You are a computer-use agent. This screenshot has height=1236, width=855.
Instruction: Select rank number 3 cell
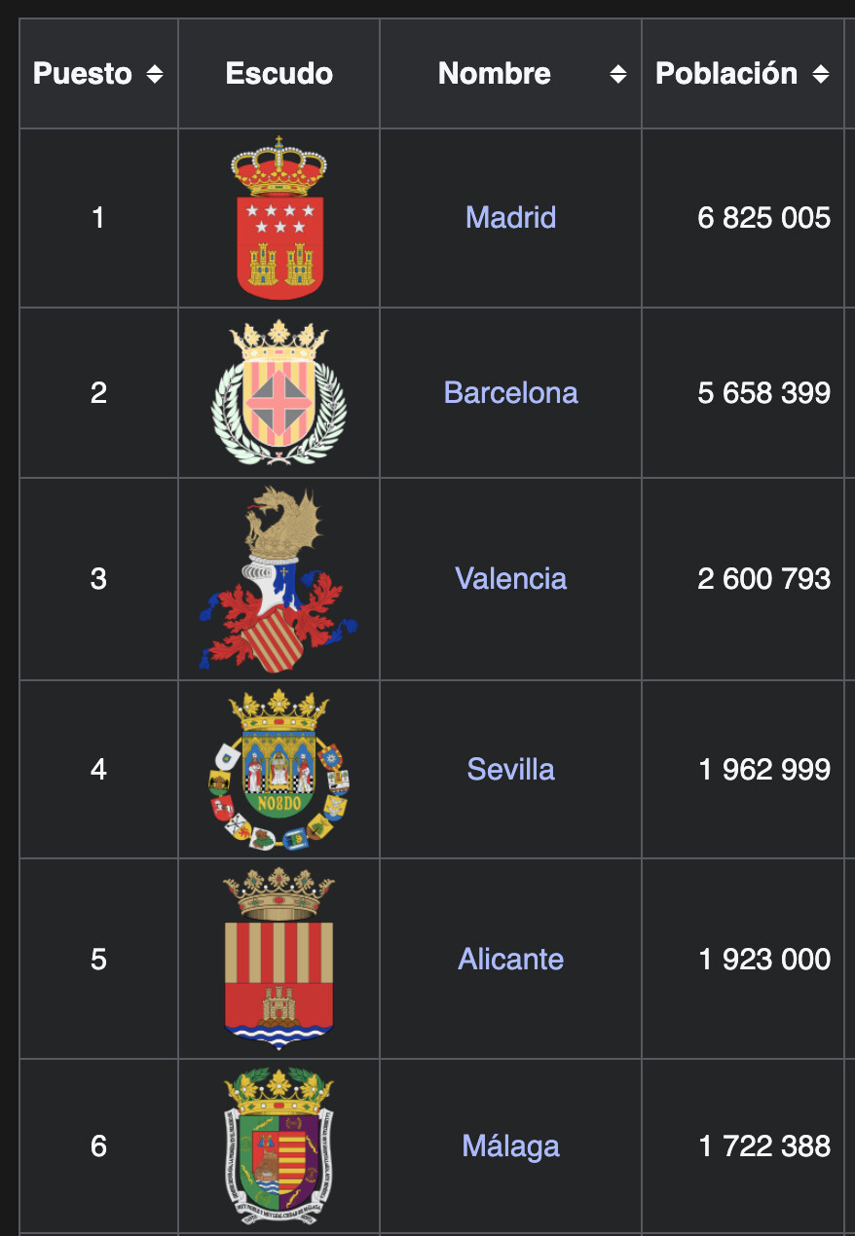(98, 579)
